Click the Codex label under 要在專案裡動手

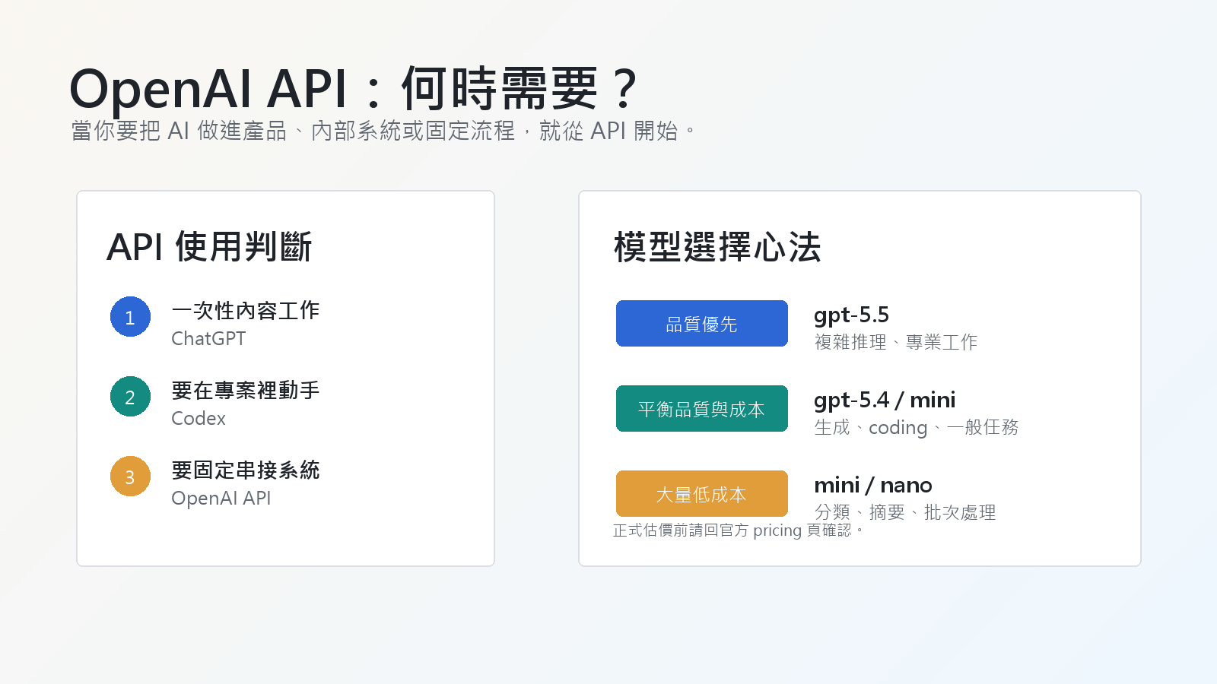[199, 418]
